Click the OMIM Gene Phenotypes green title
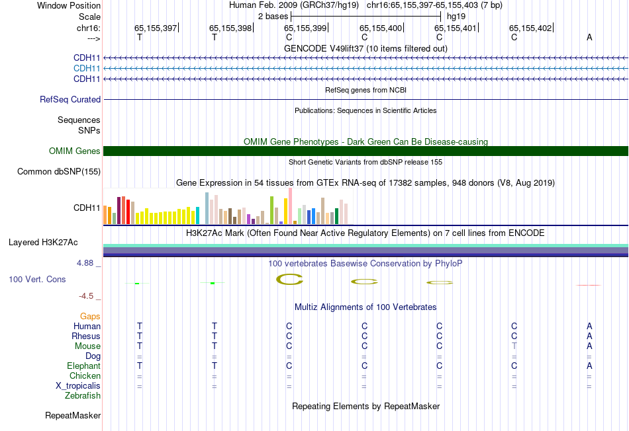This screenshot has height=431, width=629. click(365, 142)
